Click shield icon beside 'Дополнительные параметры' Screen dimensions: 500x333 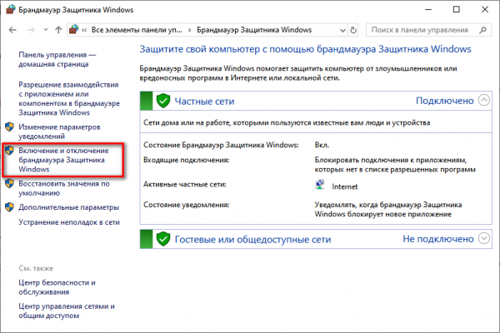9,207
